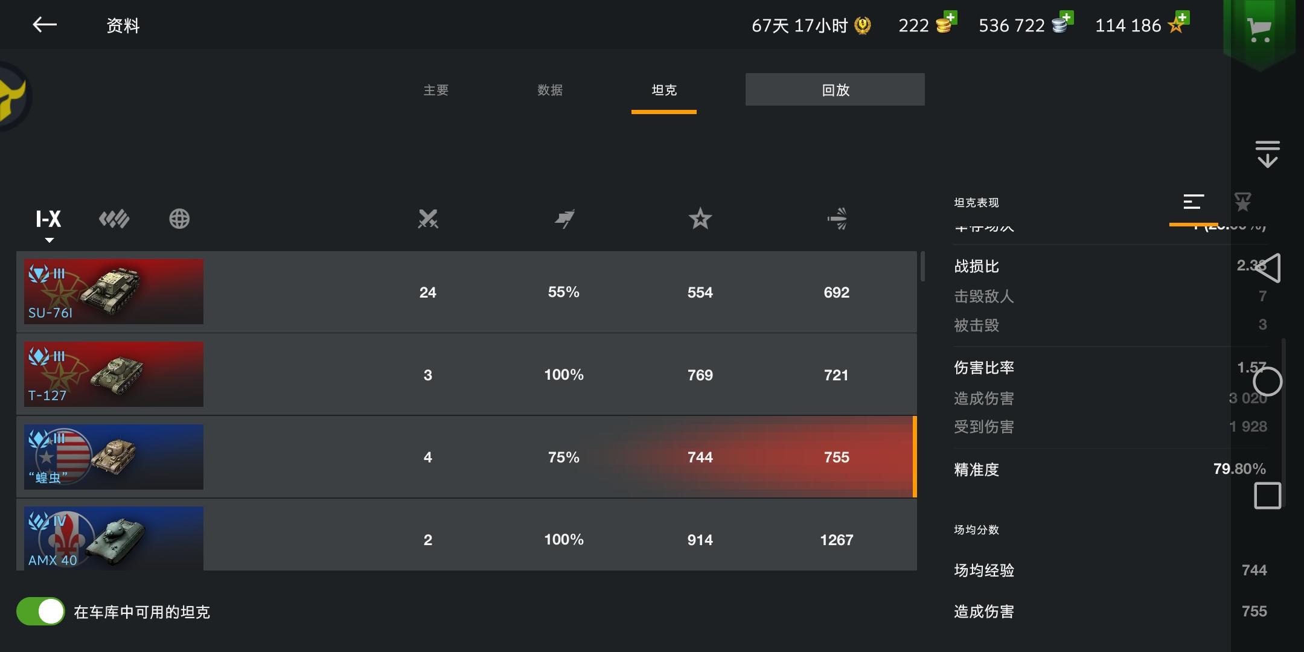This screenshot has width=1304, height=652.
Task: Sort by average damage shell icon
Action: (x=837, y=219)
